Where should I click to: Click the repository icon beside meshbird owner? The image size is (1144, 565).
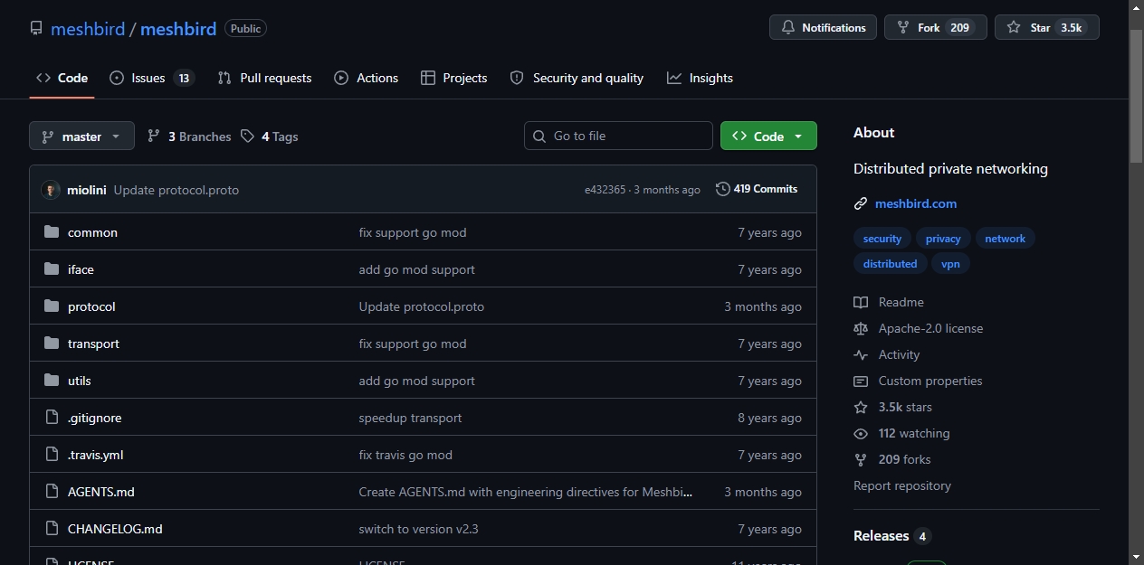(36, 29)
